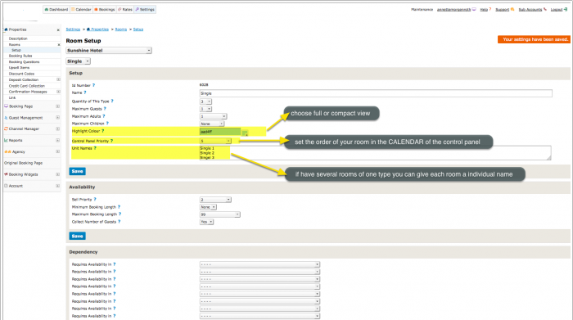This screenshot has width=573, height=320.
Task: Open Maximum Guests dropdown
Action: click(x=205, y=109)
